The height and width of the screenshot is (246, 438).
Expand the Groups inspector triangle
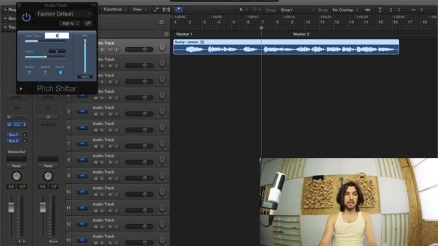point(5,18)
